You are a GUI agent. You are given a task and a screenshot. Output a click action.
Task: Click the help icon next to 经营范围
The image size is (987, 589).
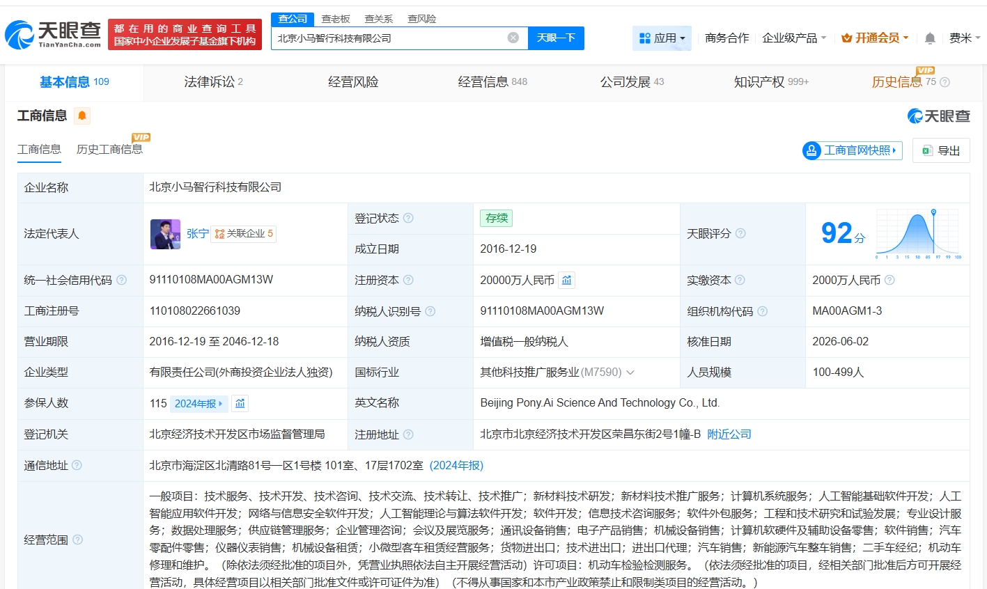[78, 540]
